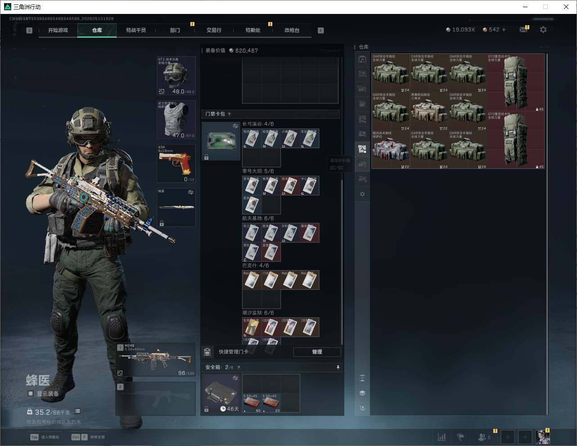
Task: Select the 5.56x45 ammo stack of 20
Action: coord(271,403)
